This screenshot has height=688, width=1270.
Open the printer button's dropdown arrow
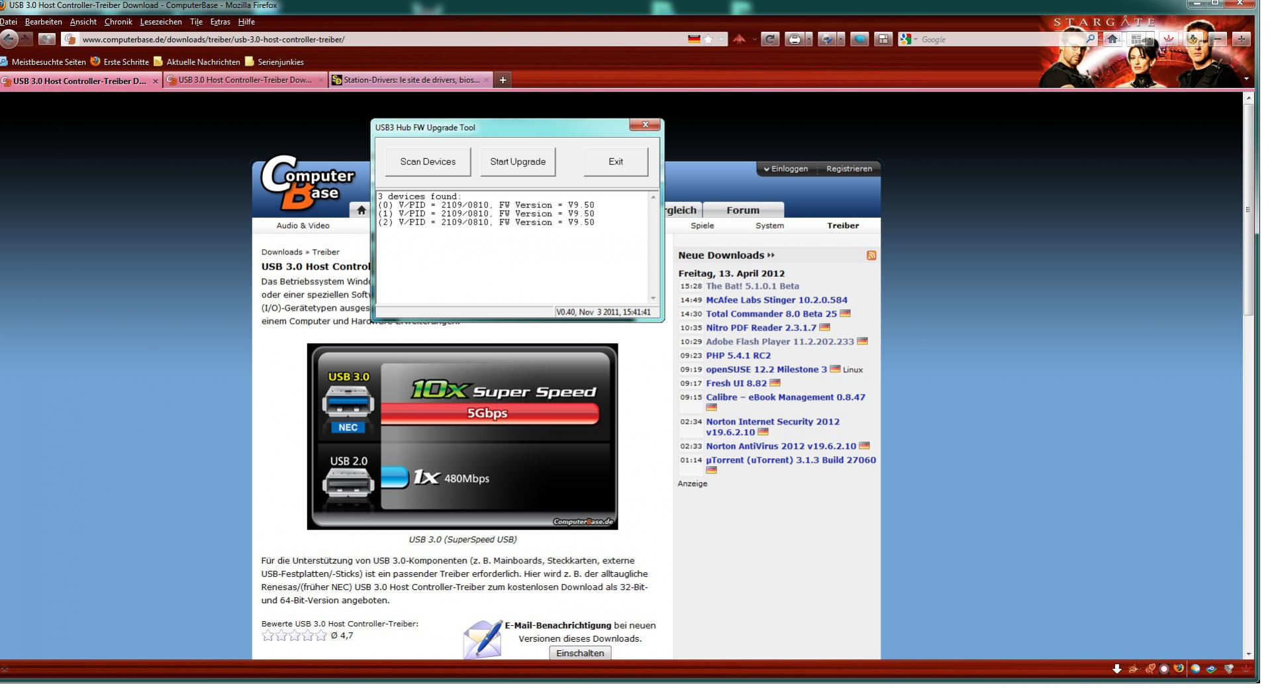[809, 40]
